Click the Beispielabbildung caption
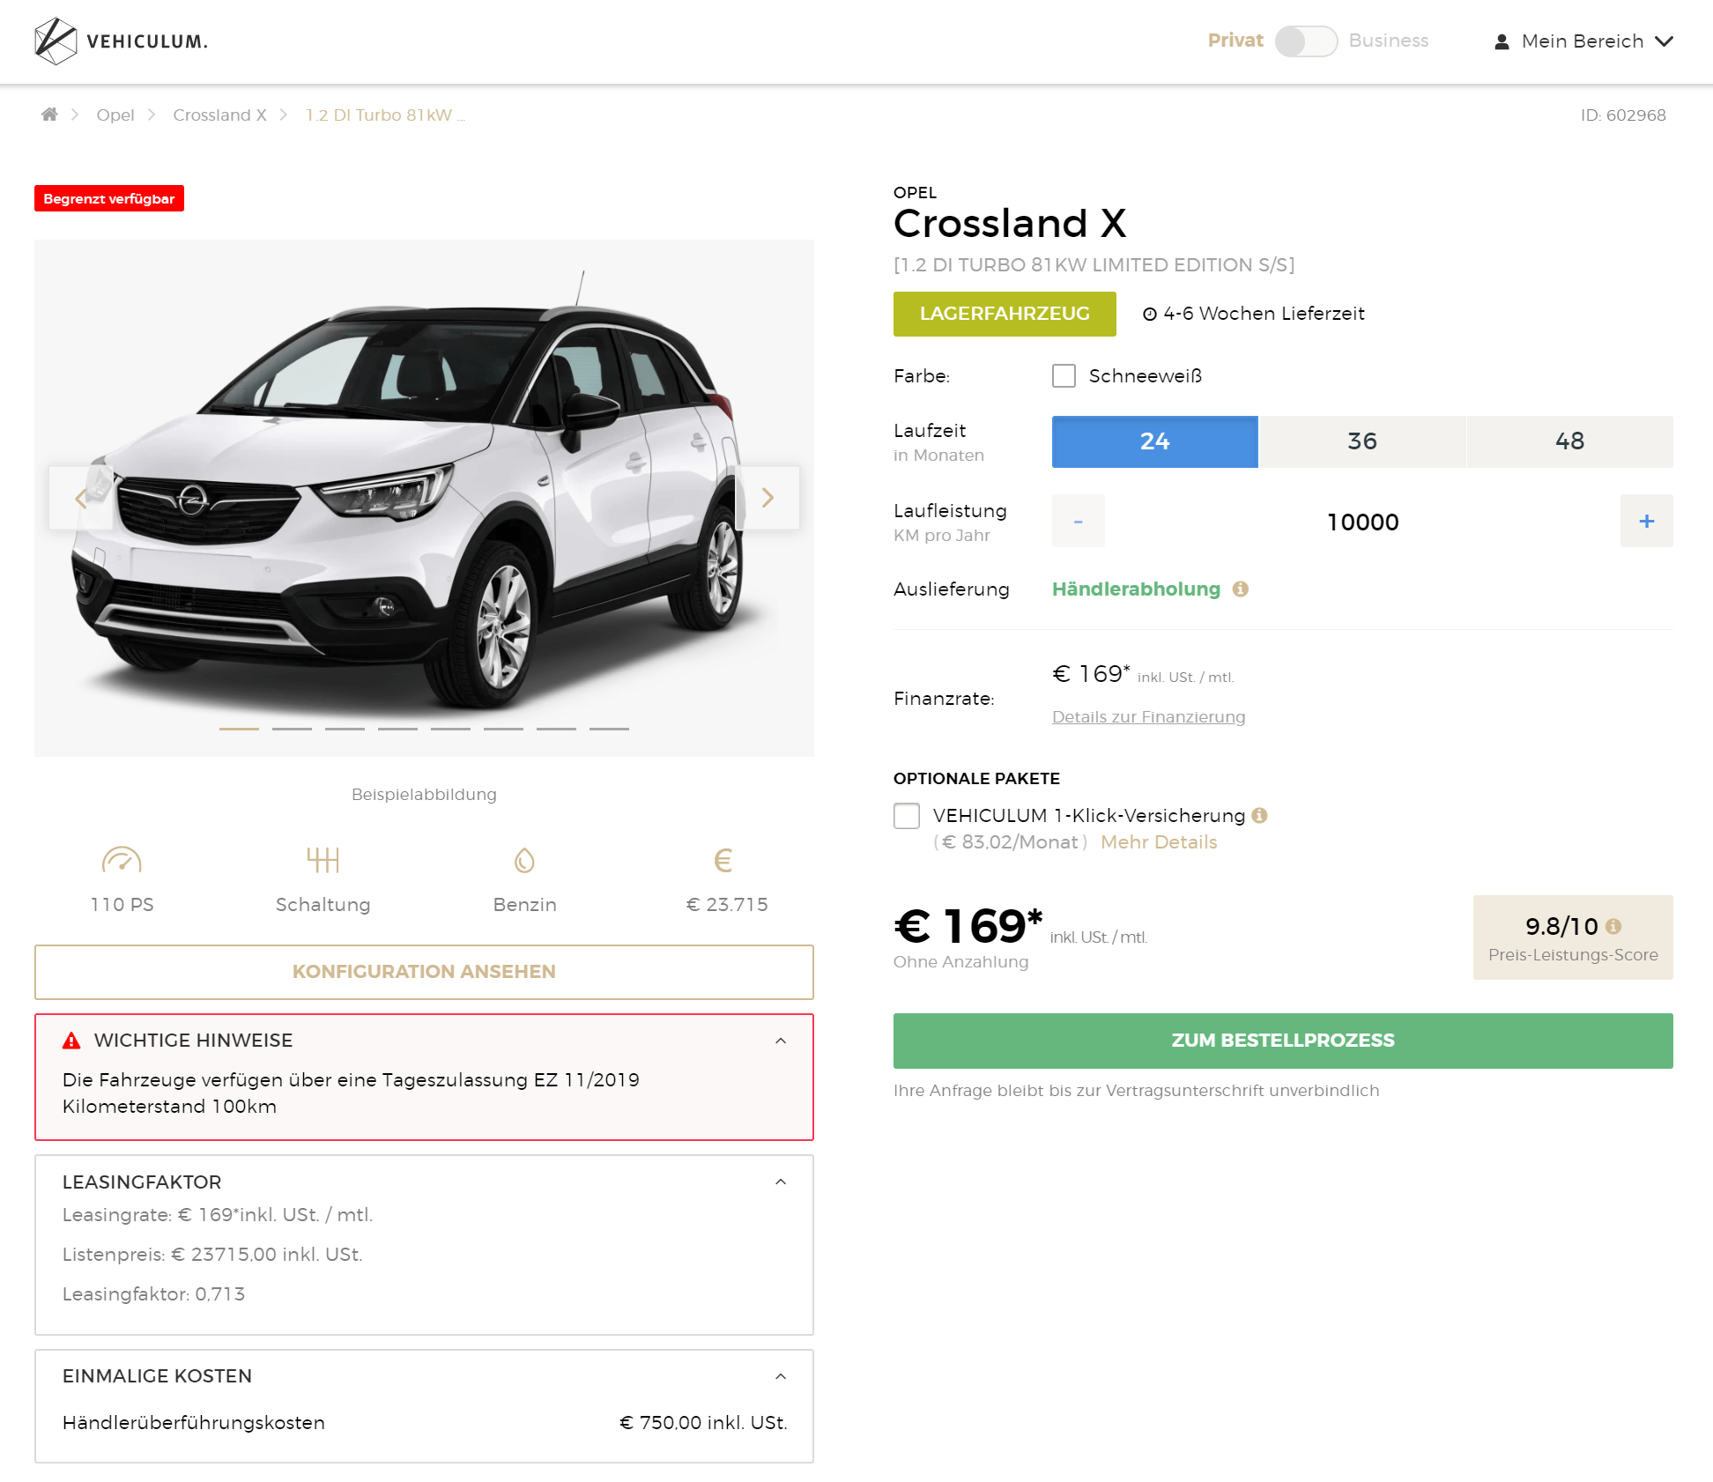Viewport: 1713px width, 1482px height. coord(424,795)
